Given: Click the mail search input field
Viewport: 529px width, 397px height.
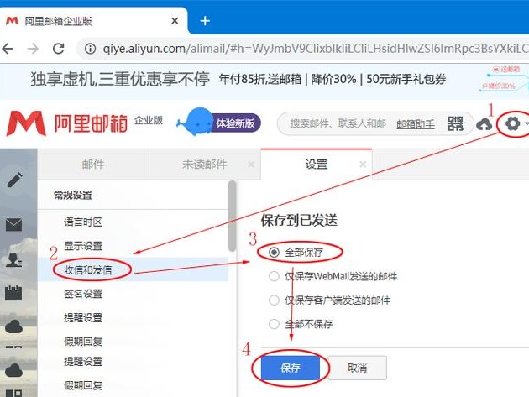Looking at the screenshot, I should point(338,123).
